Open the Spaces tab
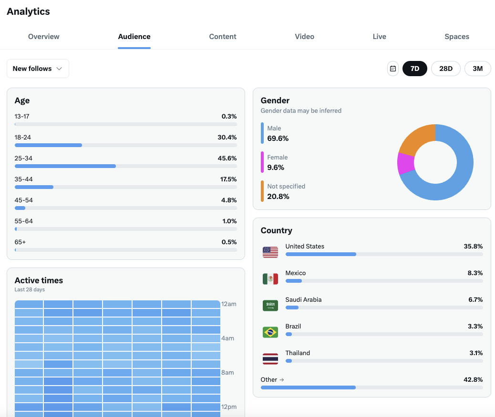This screenshot has width=495, height=417. [457, 37]
